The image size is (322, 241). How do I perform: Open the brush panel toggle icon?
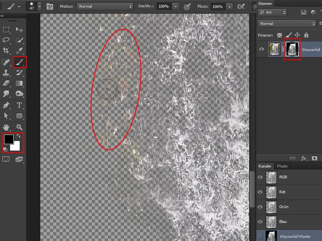[x=50, y=6]
